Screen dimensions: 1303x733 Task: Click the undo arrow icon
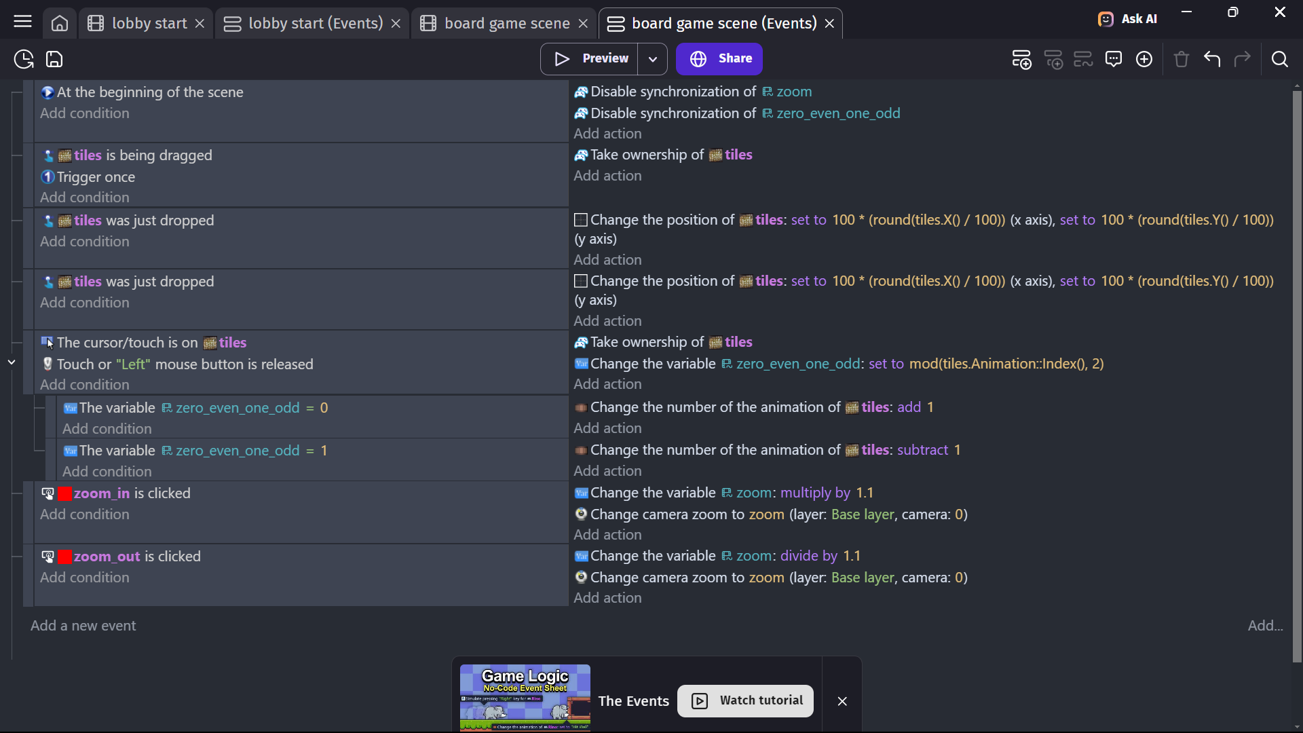coord(1212,59)
